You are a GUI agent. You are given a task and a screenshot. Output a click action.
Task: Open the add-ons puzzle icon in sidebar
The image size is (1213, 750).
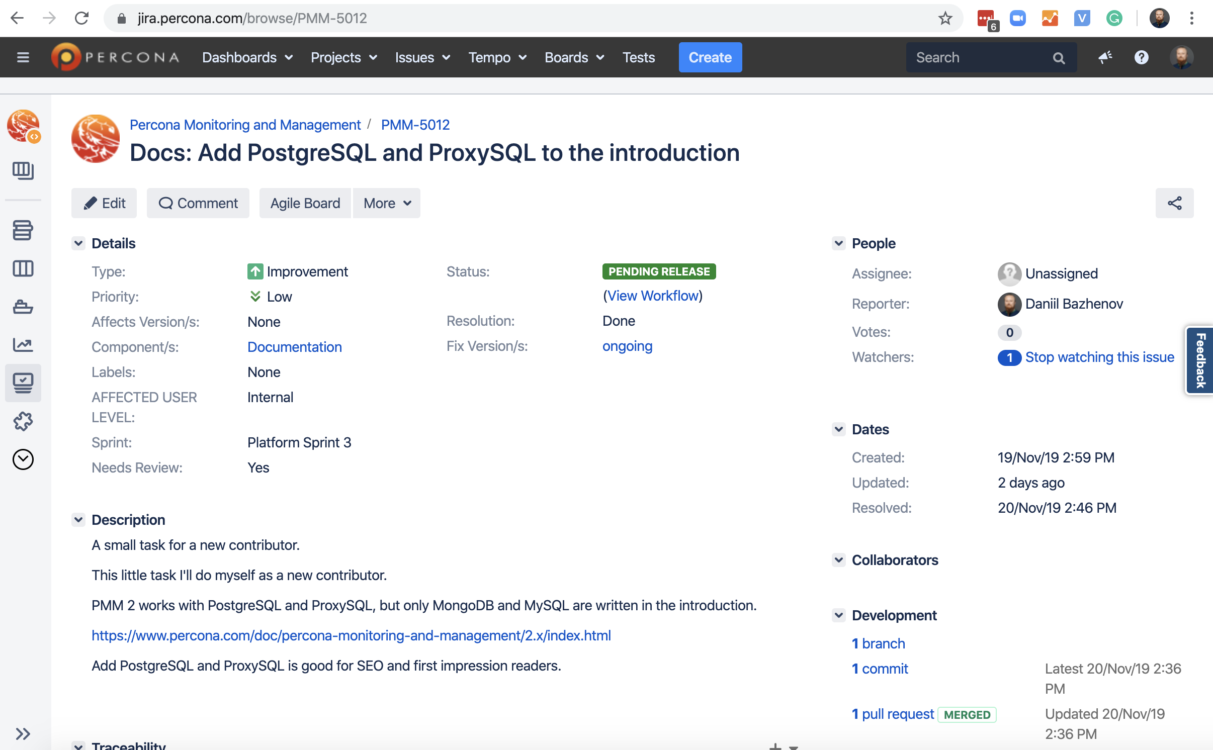(23, 421)
